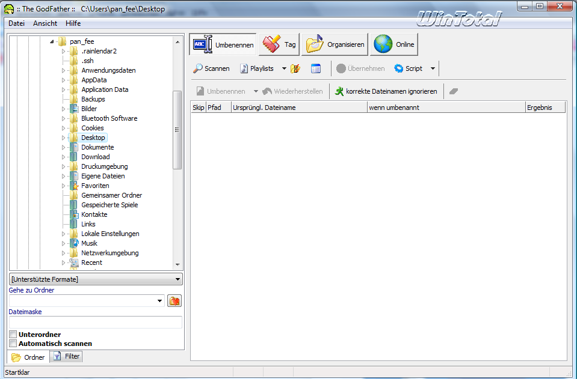Open the Playlists dropdown arrow
The height and width of the screenshot is (379, 577).
[x=284, y=68]
